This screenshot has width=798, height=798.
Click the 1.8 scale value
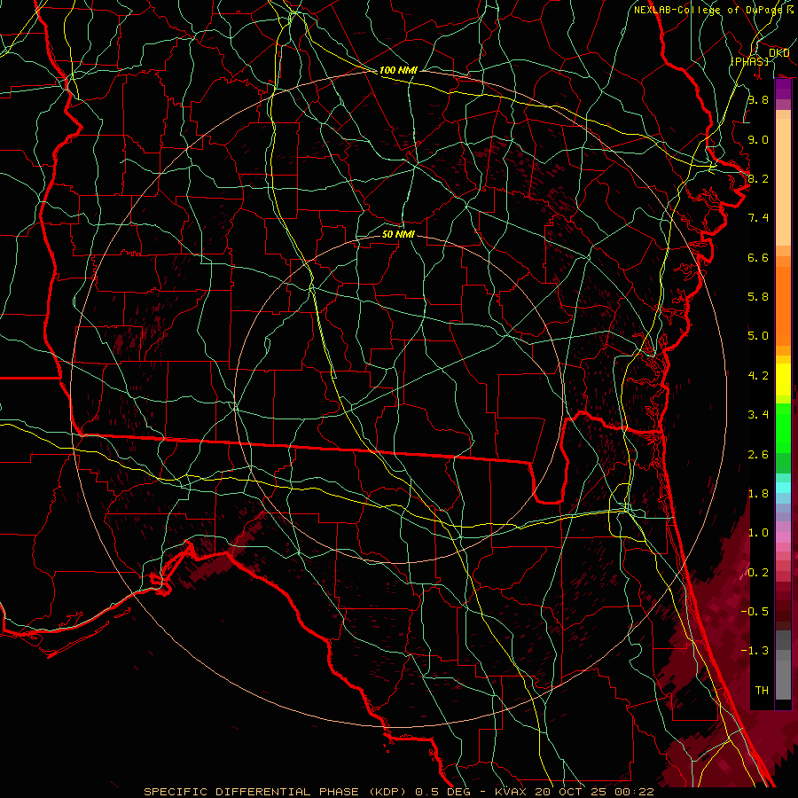758,494
